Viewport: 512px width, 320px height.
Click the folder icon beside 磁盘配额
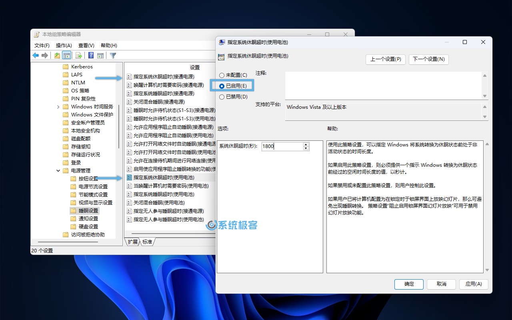(66, 139)
